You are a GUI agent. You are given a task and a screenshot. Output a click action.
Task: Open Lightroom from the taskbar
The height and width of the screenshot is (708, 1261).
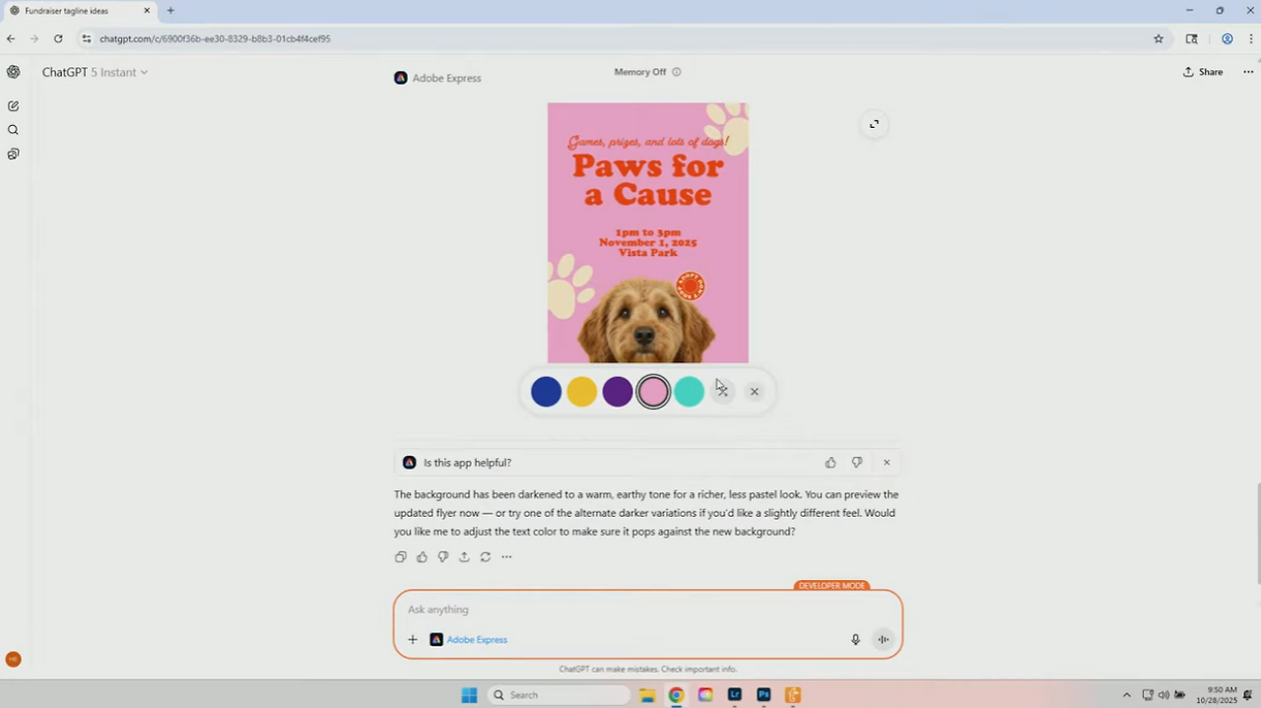pyautogui.click(x=735, y=695)
